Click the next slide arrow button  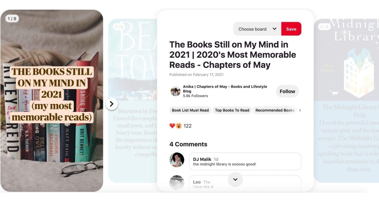coord(111,104)
